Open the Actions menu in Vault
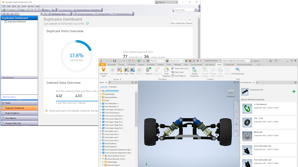 [x=31, y=6]
